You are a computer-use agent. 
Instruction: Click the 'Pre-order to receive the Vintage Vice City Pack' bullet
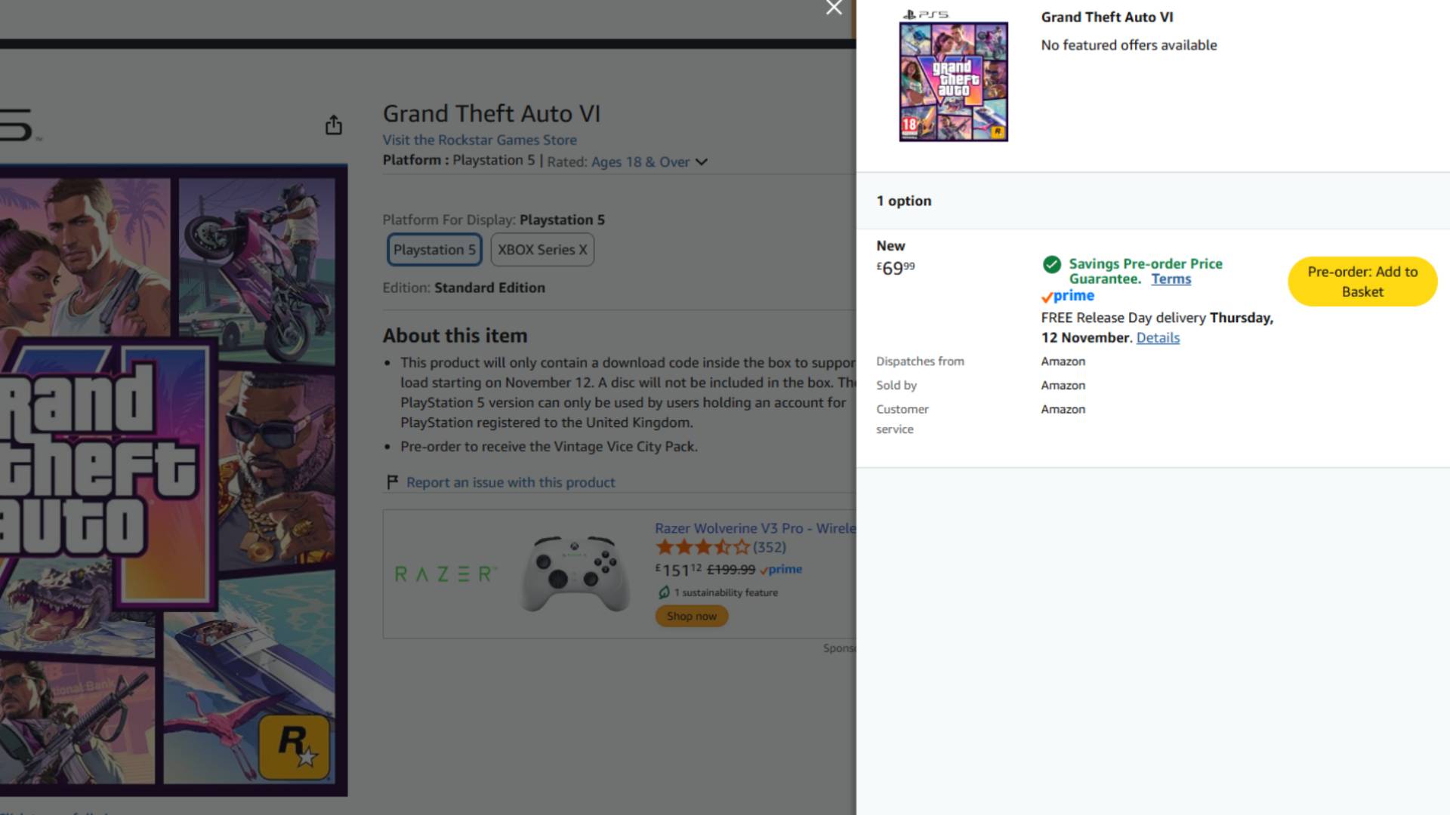tap(549, 447)
